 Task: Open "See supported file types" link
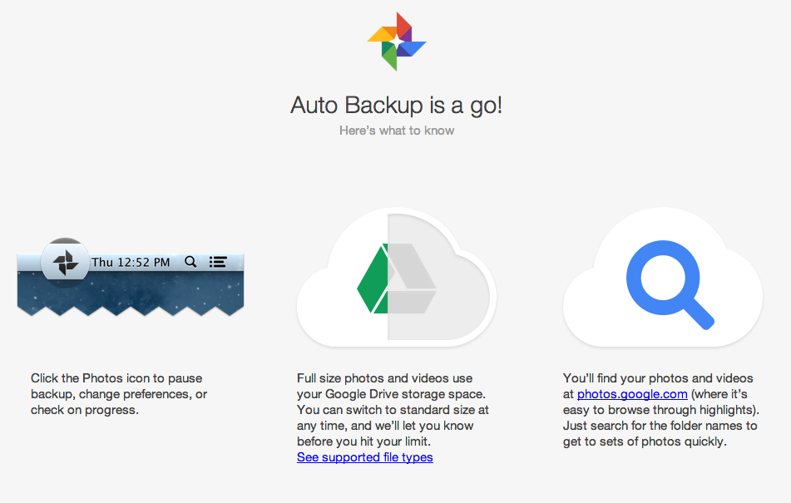(364, 457)
